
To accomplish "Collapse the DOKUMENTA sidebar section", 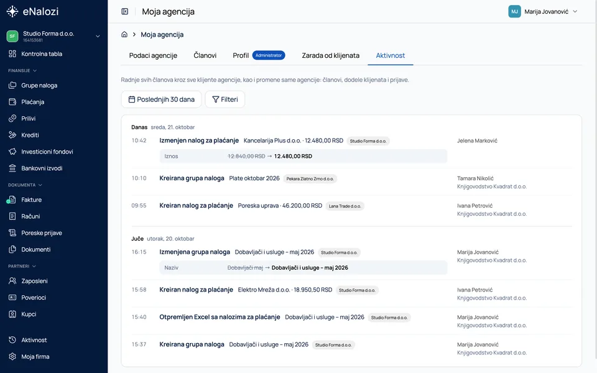I will tap(25, 185).
